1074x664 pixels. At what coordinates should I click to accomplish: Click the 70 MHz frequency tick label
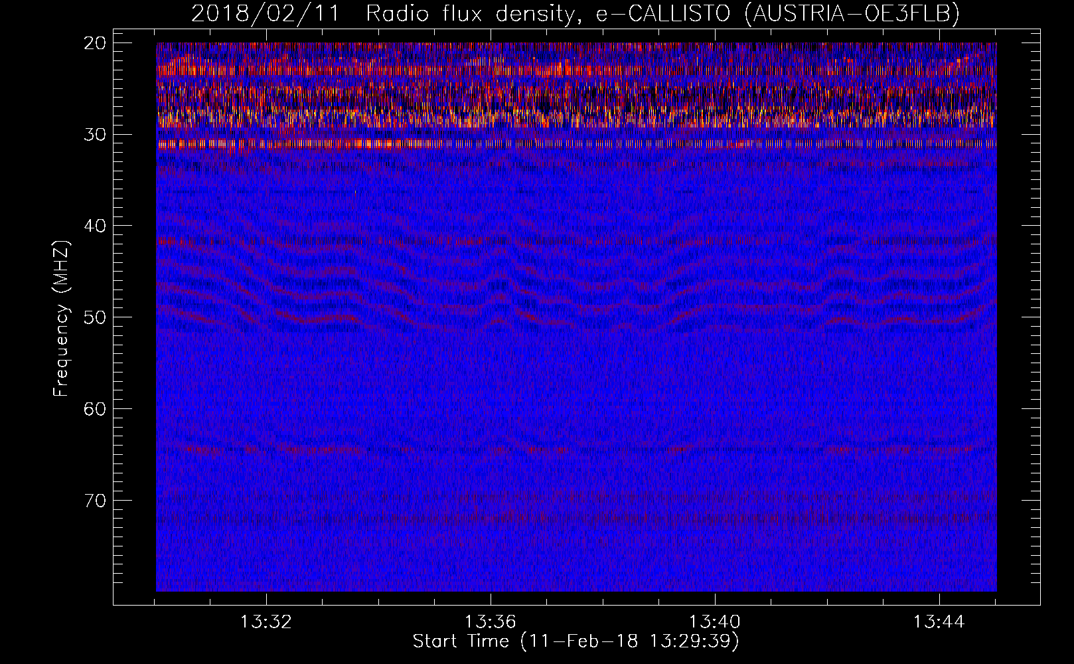pos(96,501)
